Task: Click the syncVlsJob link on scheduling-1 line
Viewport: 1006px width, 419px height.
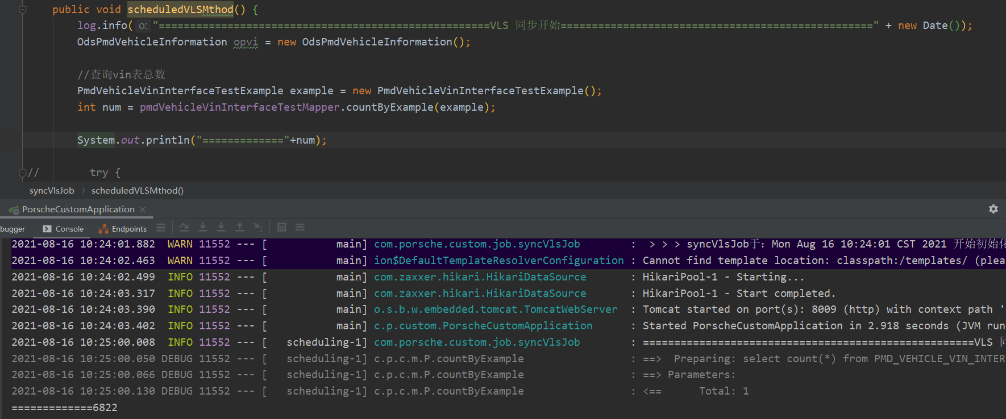Action: [477, 342]
